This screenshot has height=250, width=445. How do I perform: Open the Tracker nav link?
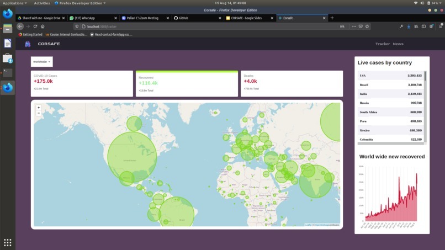[x=382, y=44]
